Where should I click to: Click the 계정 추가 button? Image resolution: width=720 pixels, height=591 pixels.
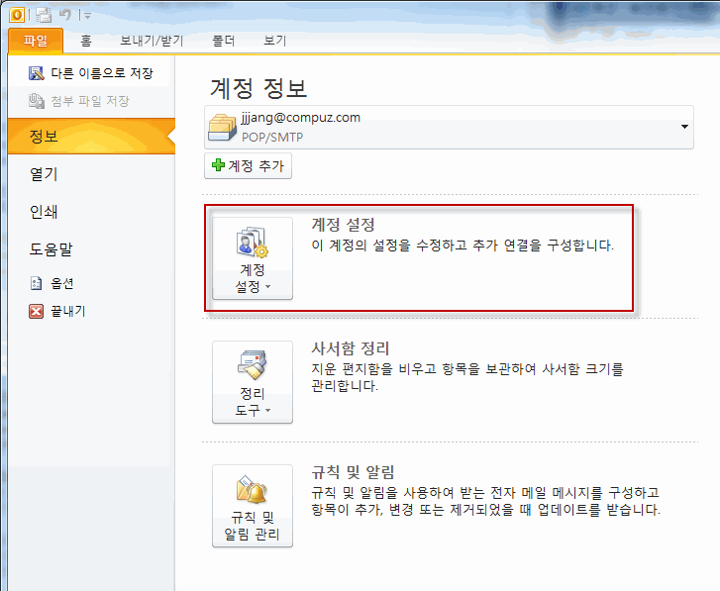[x=248, y=165]
